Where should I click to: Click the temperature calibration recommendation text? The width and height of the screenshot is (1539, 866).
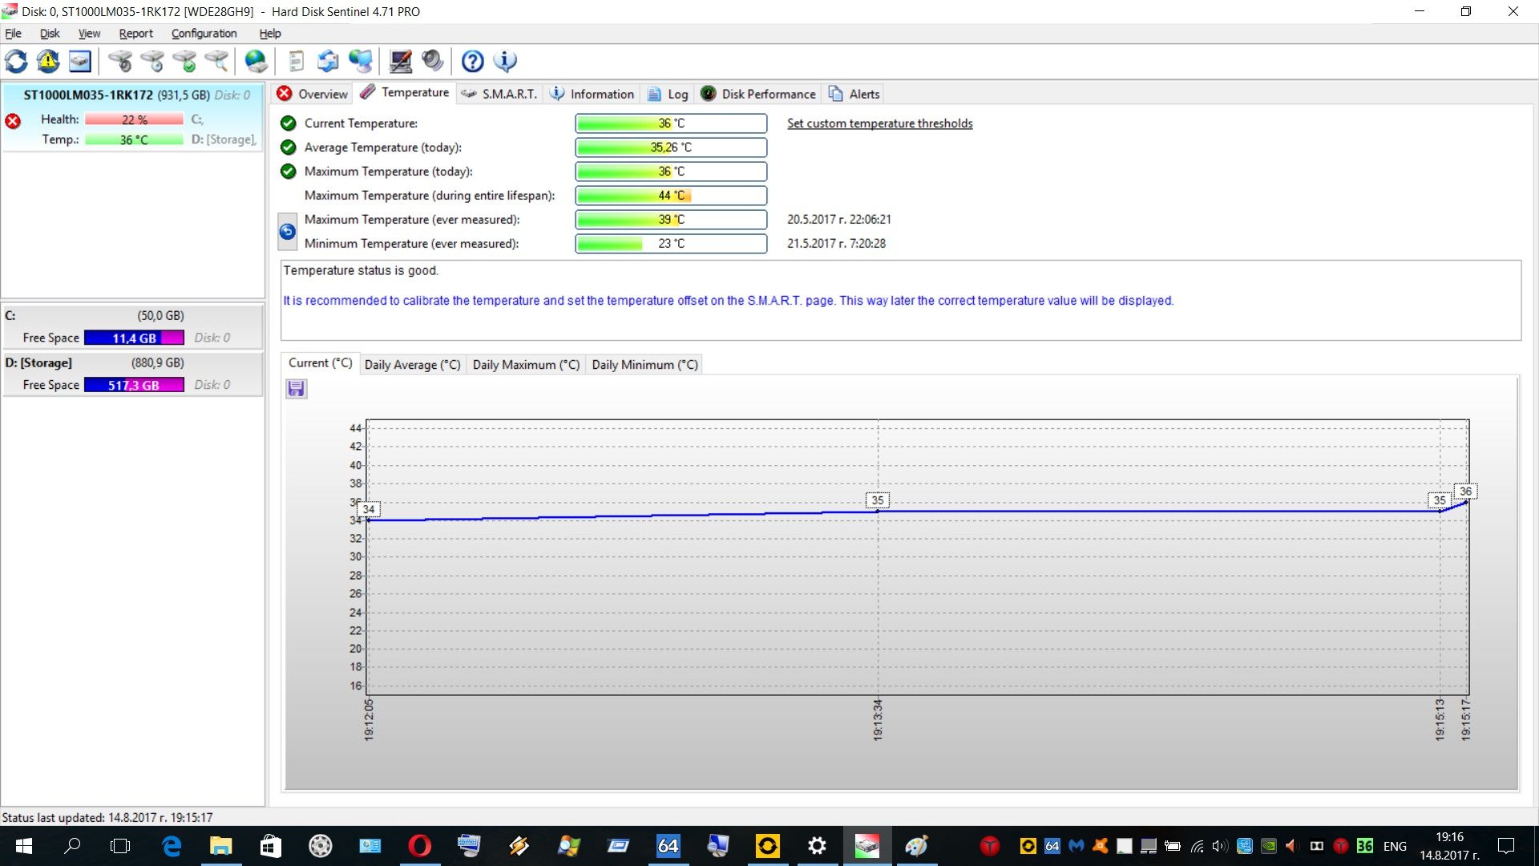coord(728,301)
